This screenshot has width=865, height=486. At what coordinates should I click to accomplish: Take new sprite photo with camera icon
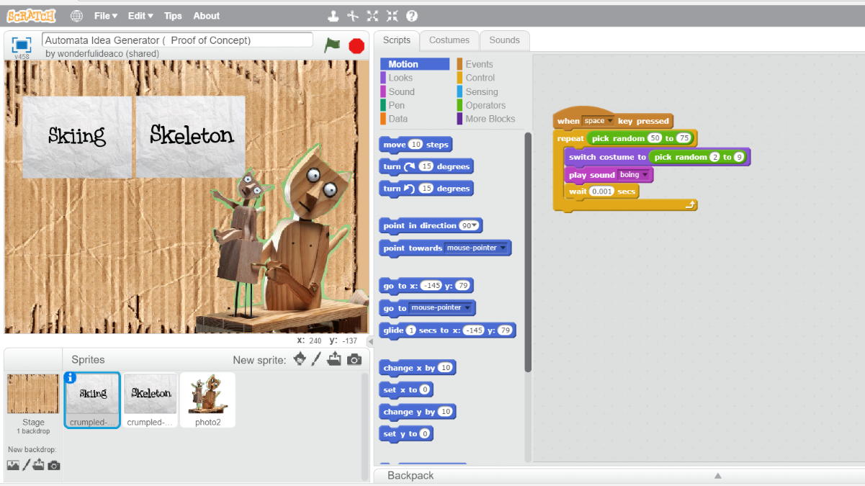point(354,359)
